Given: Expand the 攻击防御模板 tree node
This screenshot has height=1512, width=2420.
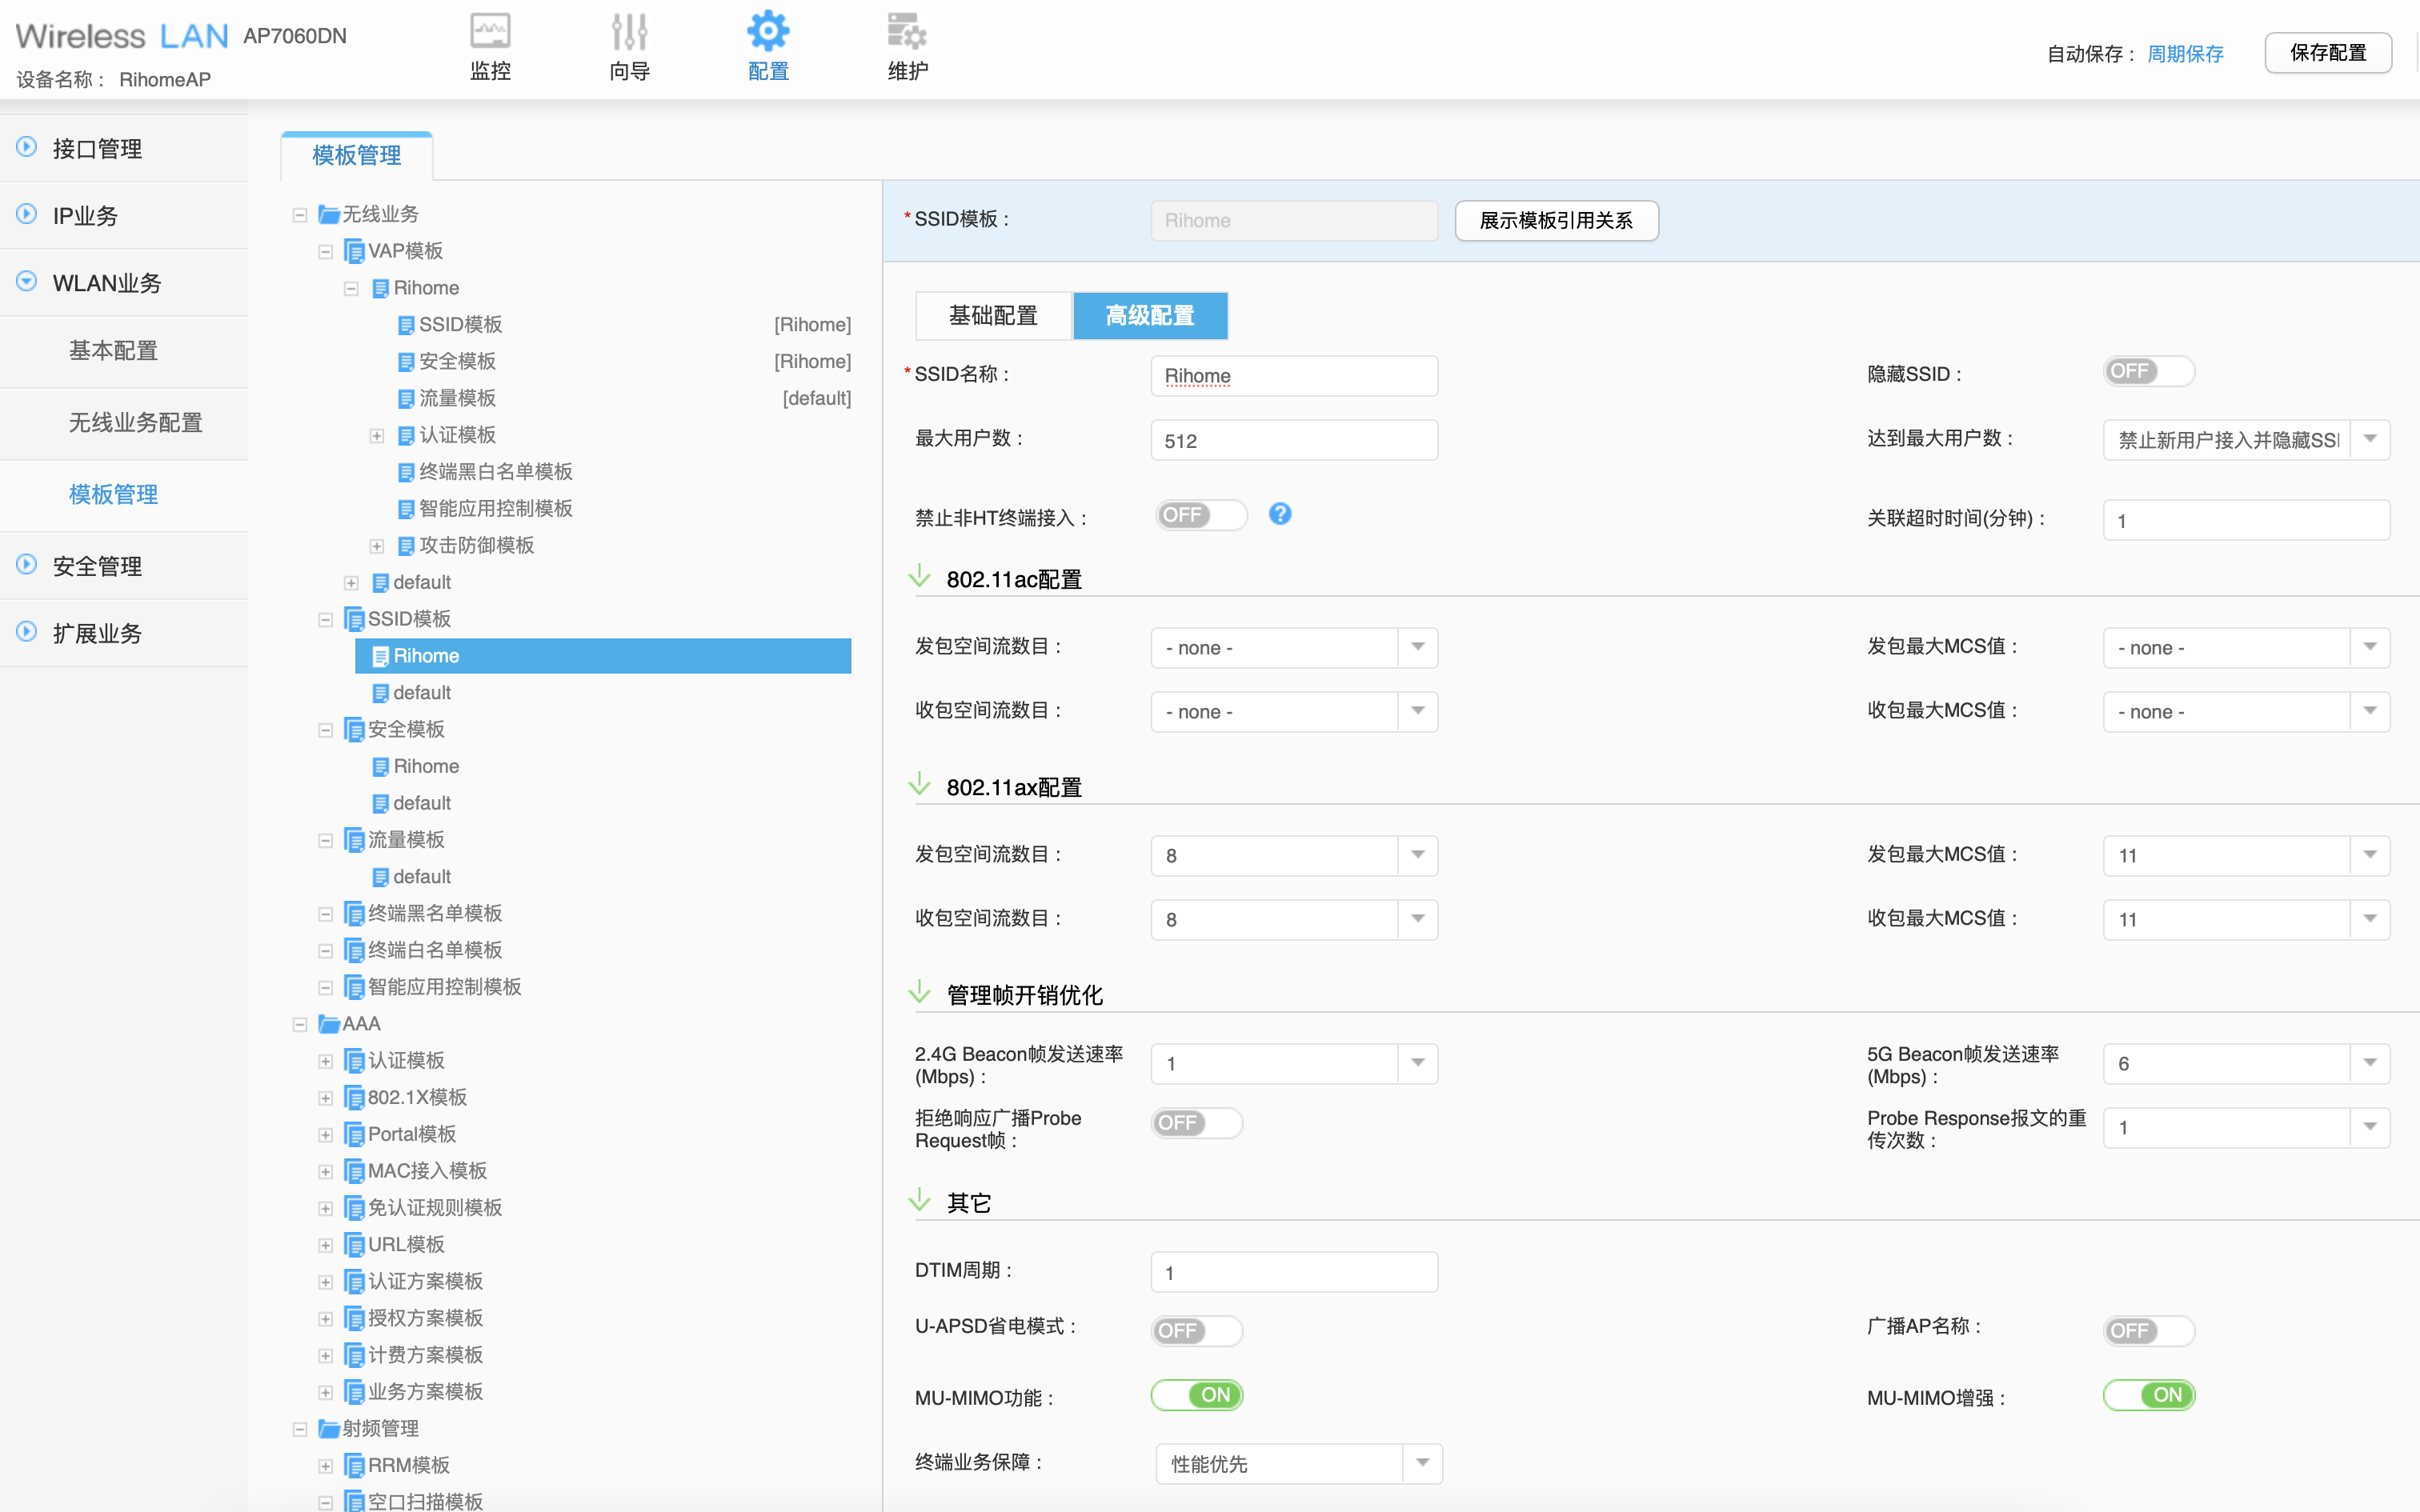Looking at the screenshot, I should click(x=377, y=545).
